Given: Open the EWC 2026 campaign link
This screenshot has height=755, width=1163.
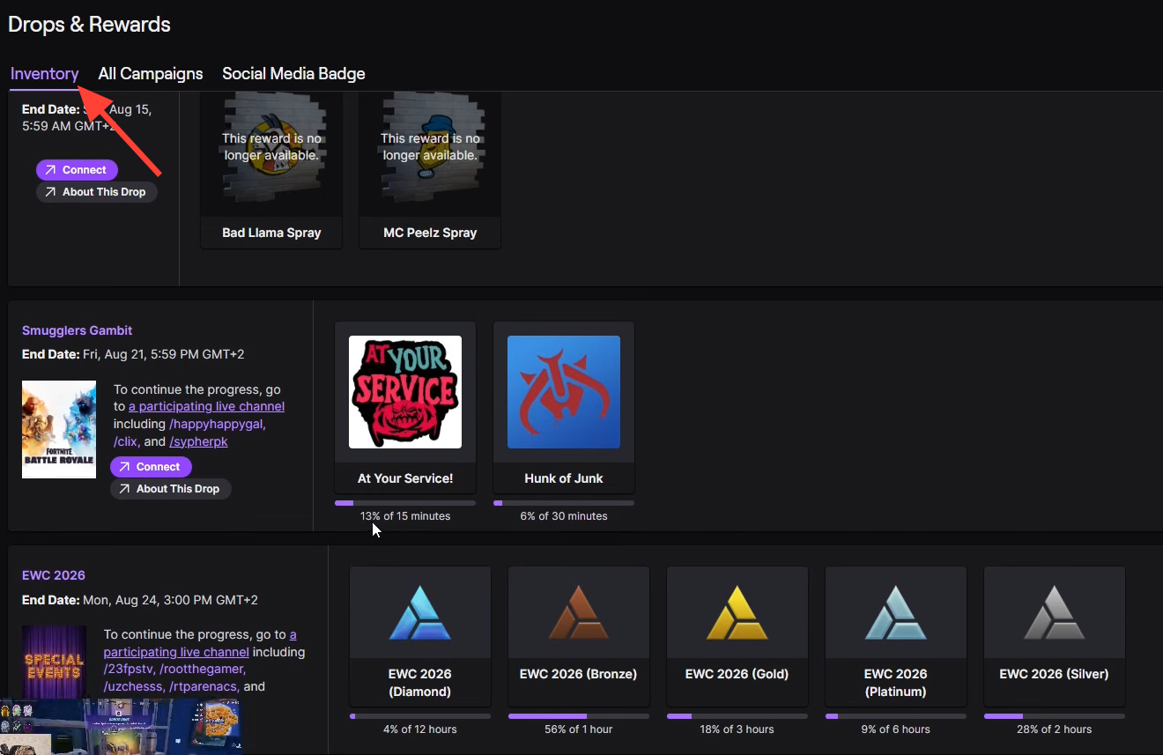Looking at the screenshot, I should pos(54,575).
